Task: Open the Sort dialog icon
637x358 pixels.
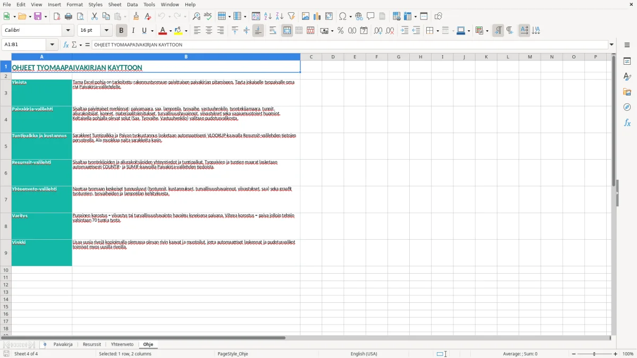Action: click(256, 16)
